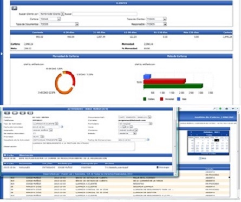Toggle the Se realizó Actividad checkbox

pos(34,133)
